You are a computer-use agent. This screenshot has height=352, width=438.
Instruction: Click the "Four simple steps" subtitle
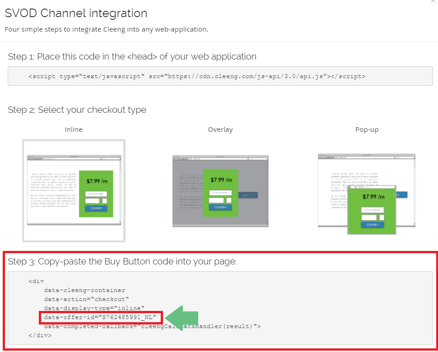[107, 29]
